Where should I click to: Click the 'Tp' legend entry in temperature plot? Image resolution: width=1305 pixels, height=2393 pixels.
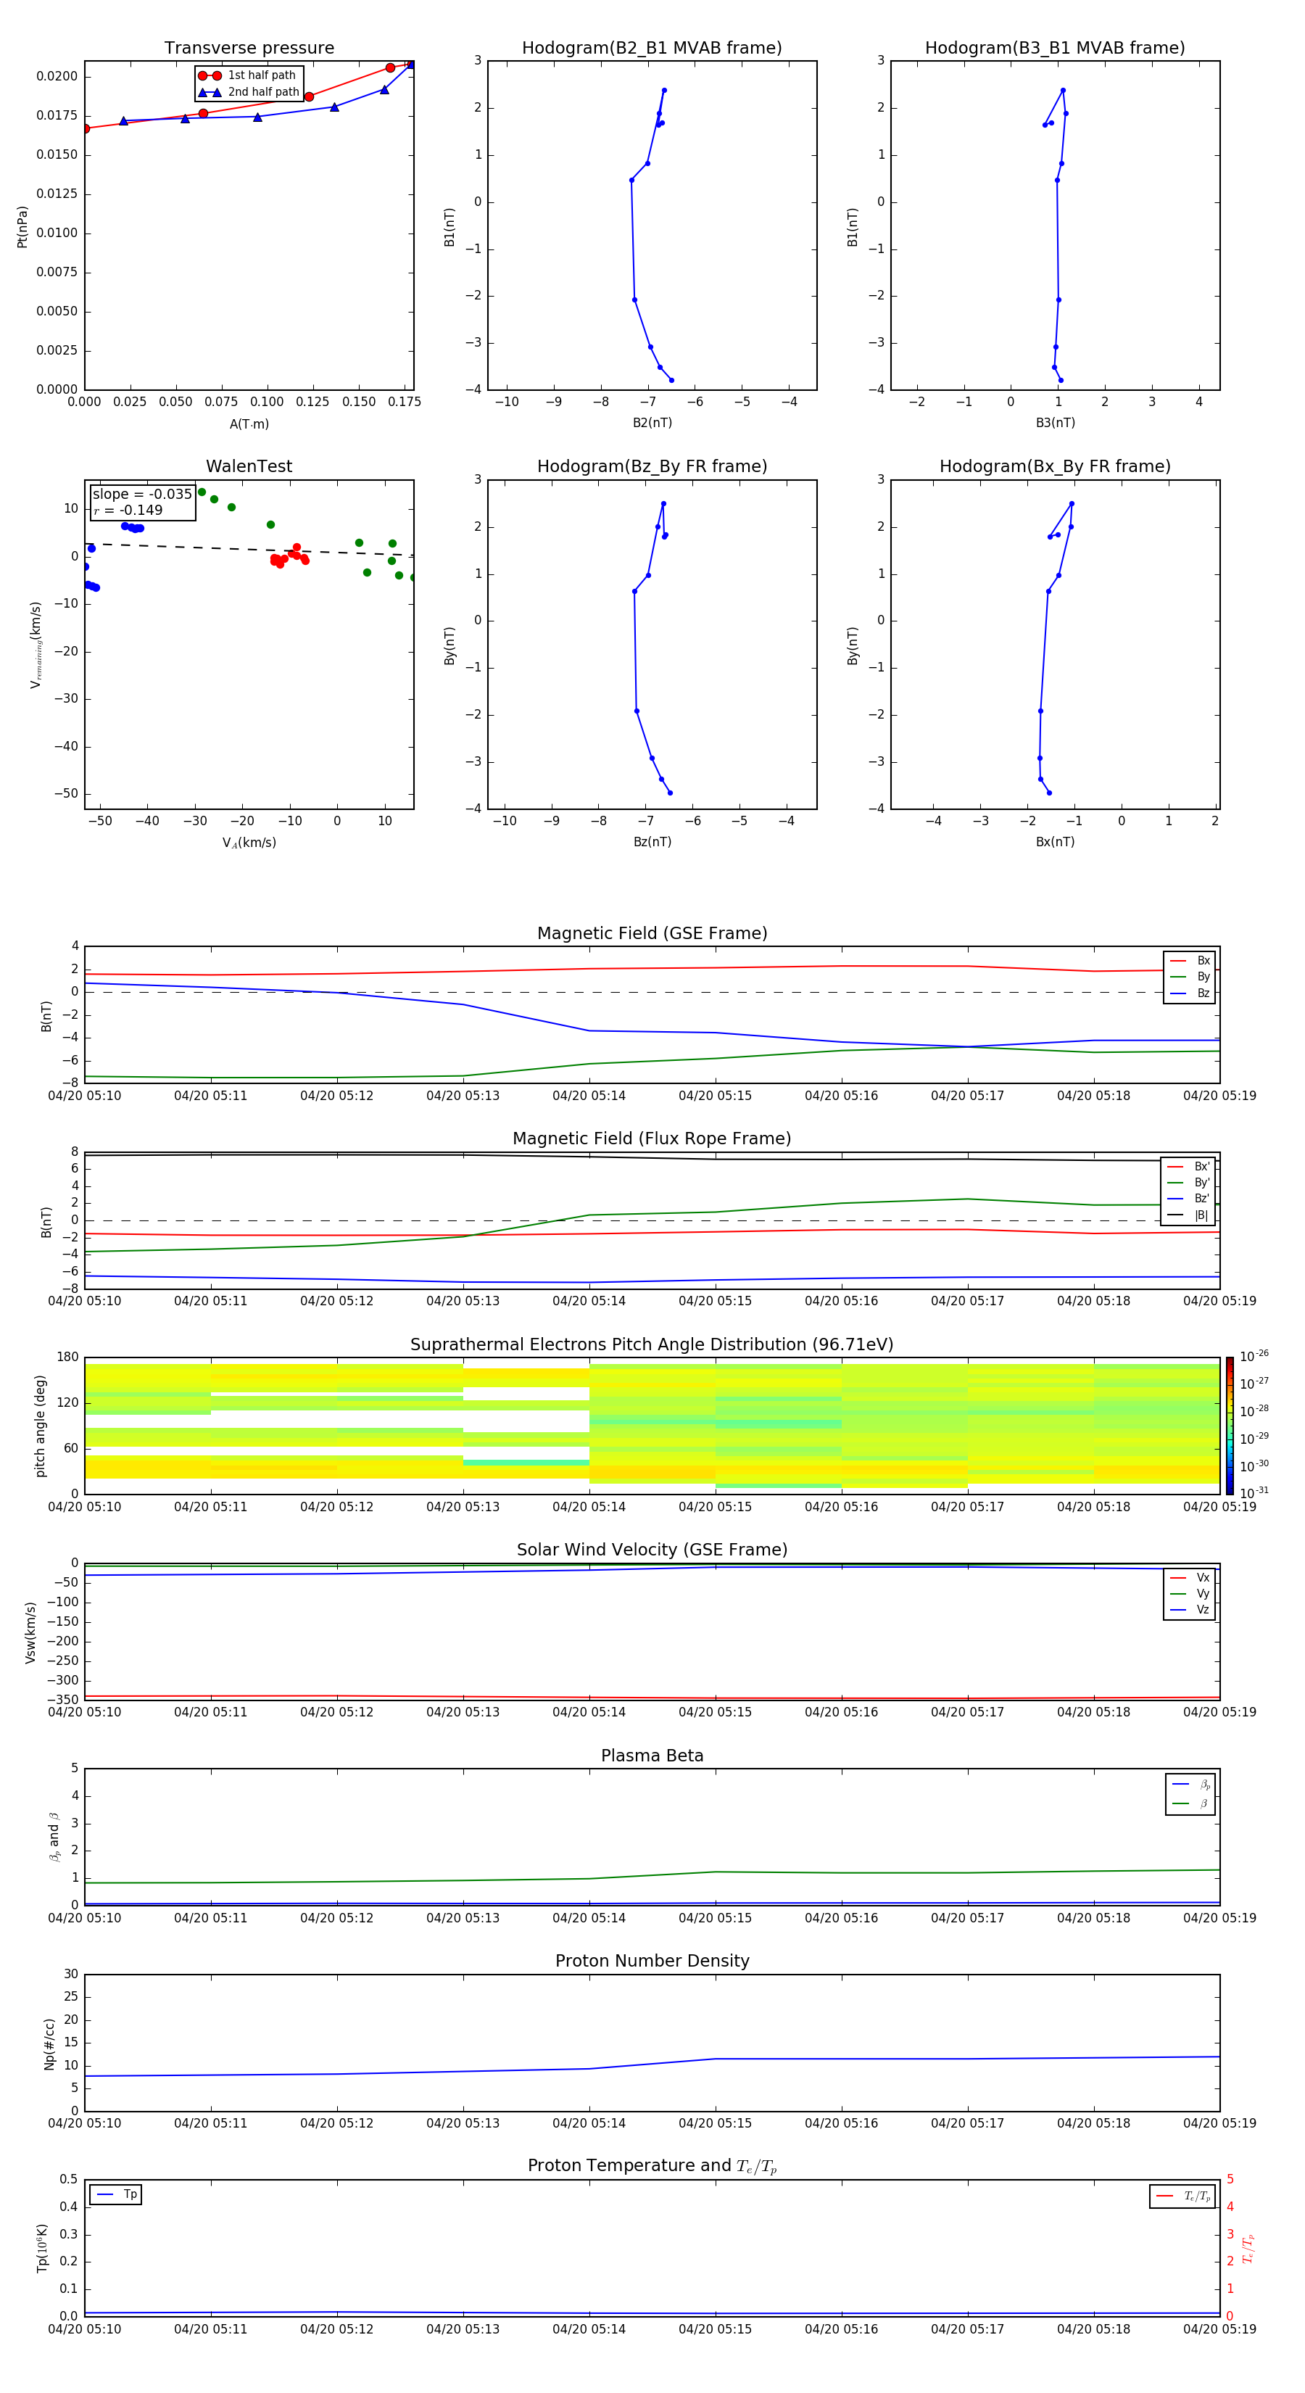[x=116, y=2195]
